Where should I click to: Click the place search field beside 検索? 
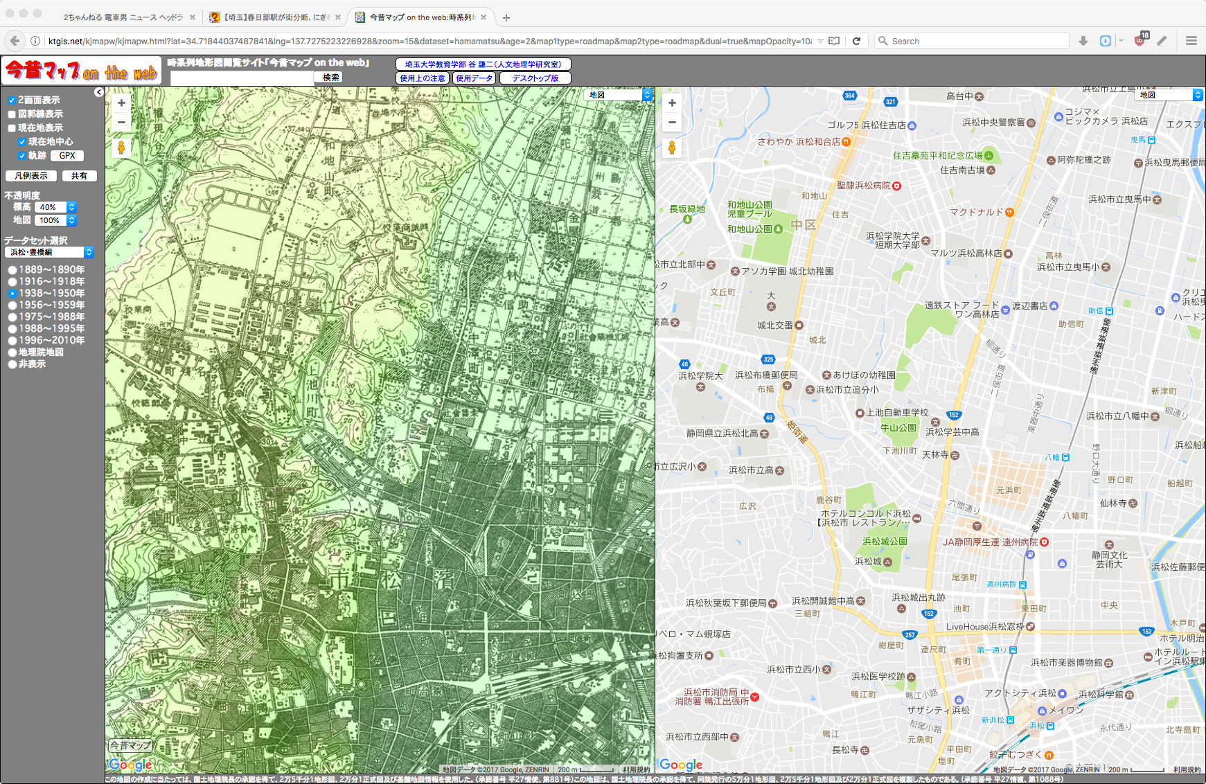242,78
